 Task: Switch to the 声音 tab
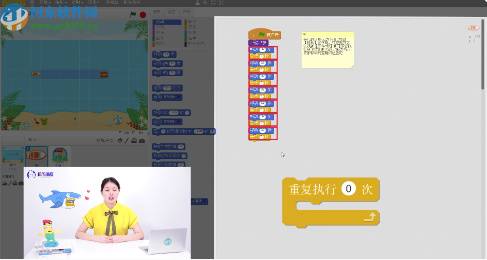pyautogui.click(x=186, y=12)
